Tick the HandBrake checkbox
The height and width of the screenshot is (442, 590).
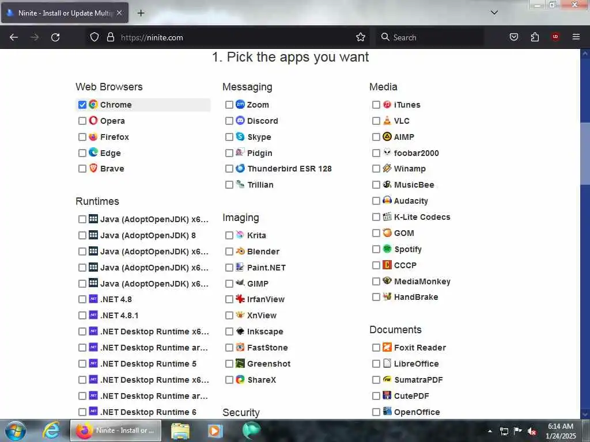[x=376, y=297]
